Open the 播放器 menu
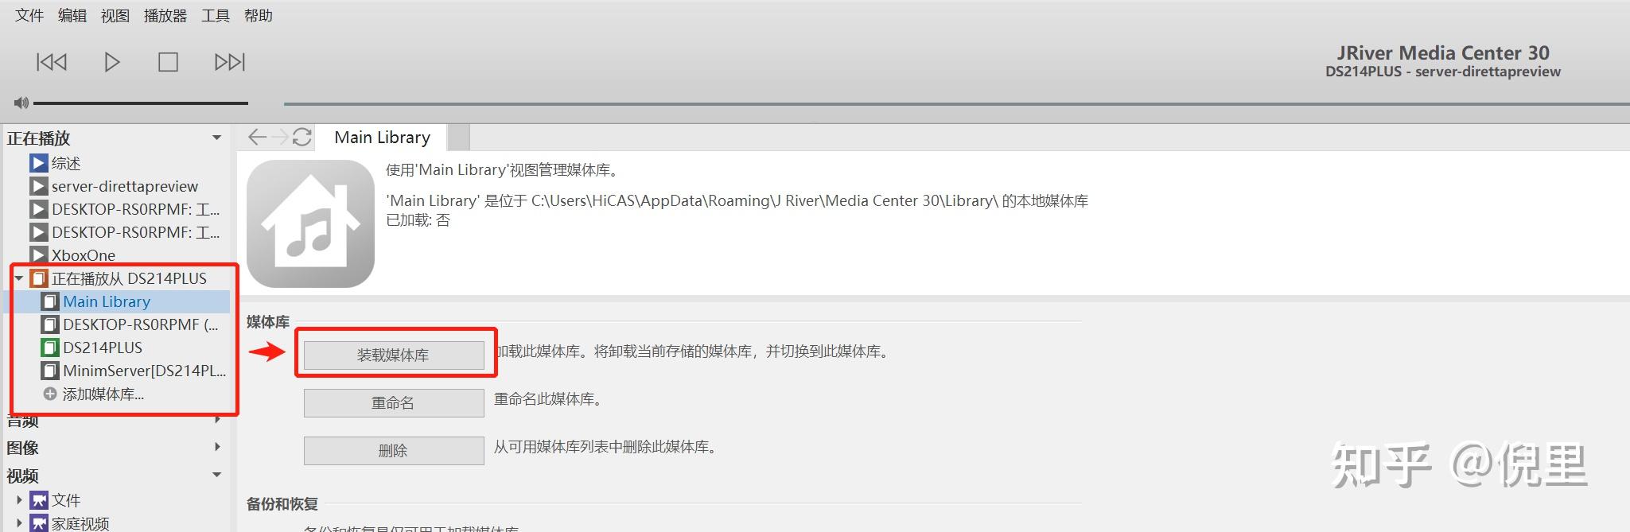 [165, 15]
